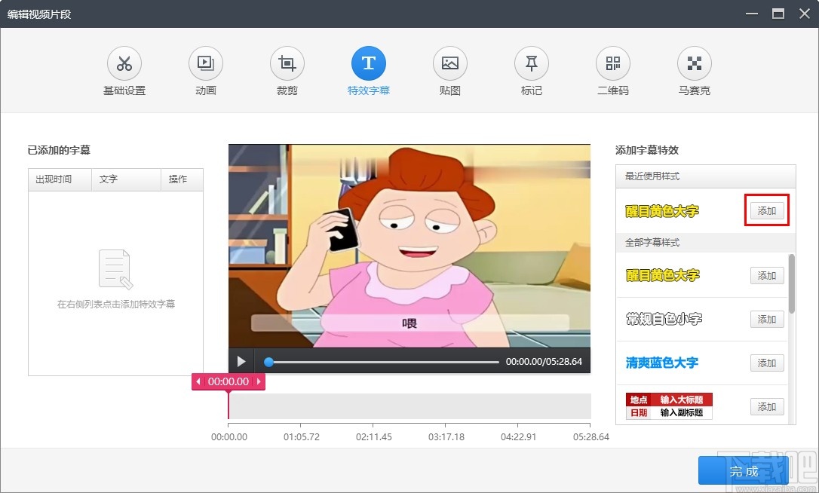Image resolution: width=819 pixels, height=493 pixels.
Task: Add the 常规白色小字 subtitle style
Action: click(767, 319)
